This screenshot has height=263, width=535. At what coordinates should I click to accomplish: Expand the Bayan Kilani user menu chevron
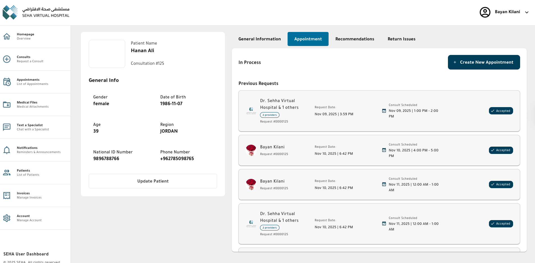tap(527, 12)
